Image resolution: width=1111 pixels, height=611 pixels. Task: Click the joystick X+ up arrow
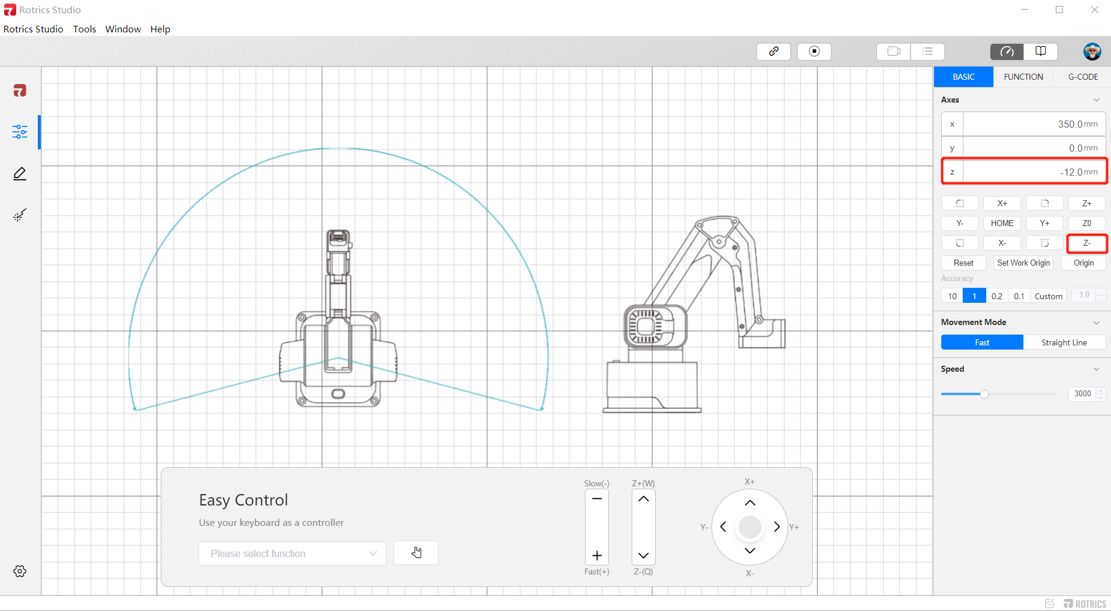750,503
